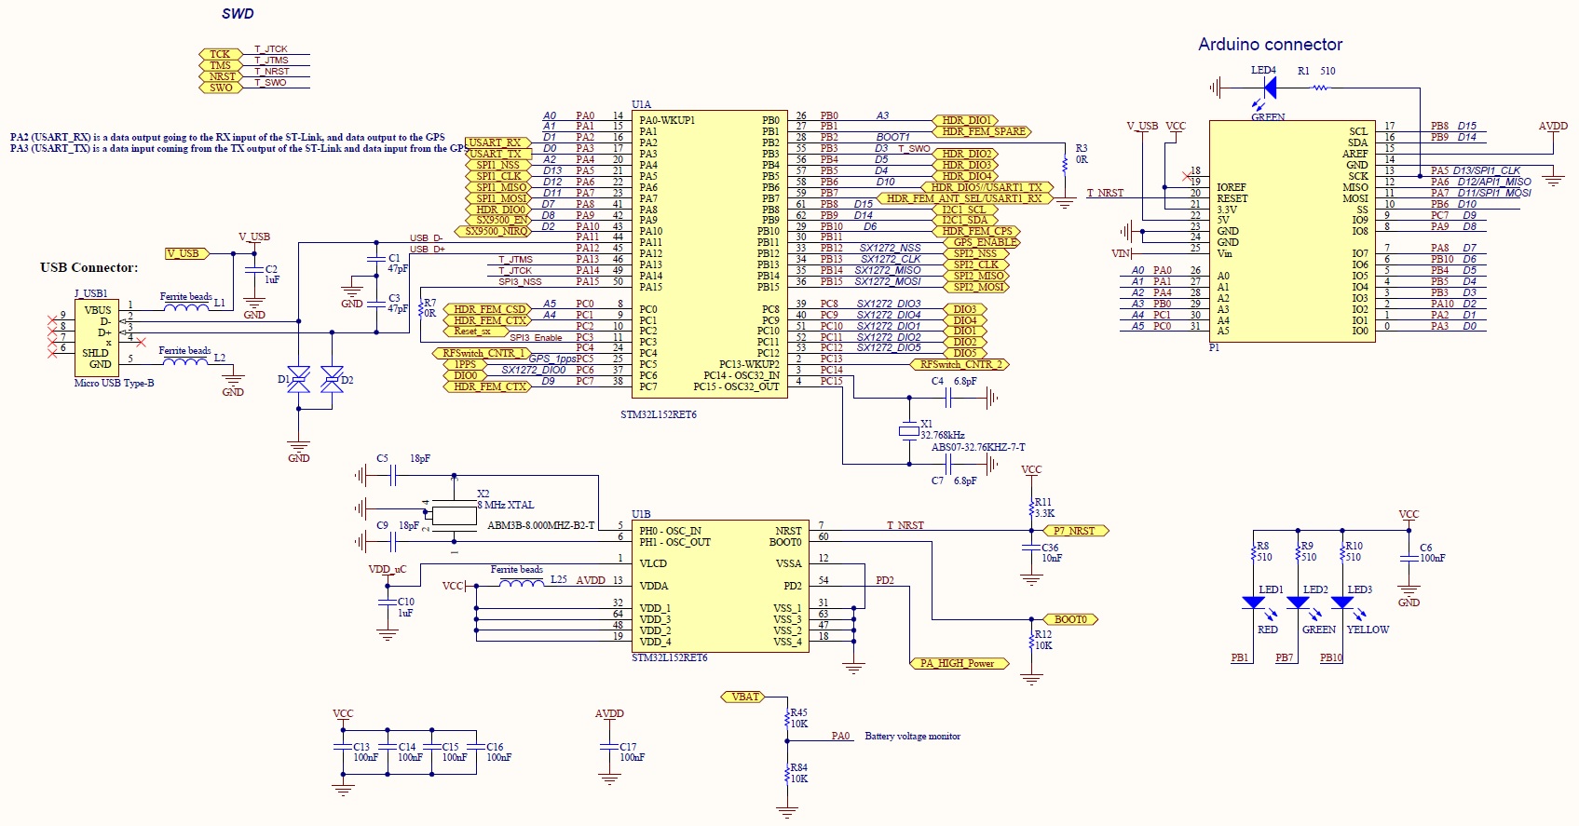
Task: Click the GPS_ENABLE port label
Action: pos(983,242)
